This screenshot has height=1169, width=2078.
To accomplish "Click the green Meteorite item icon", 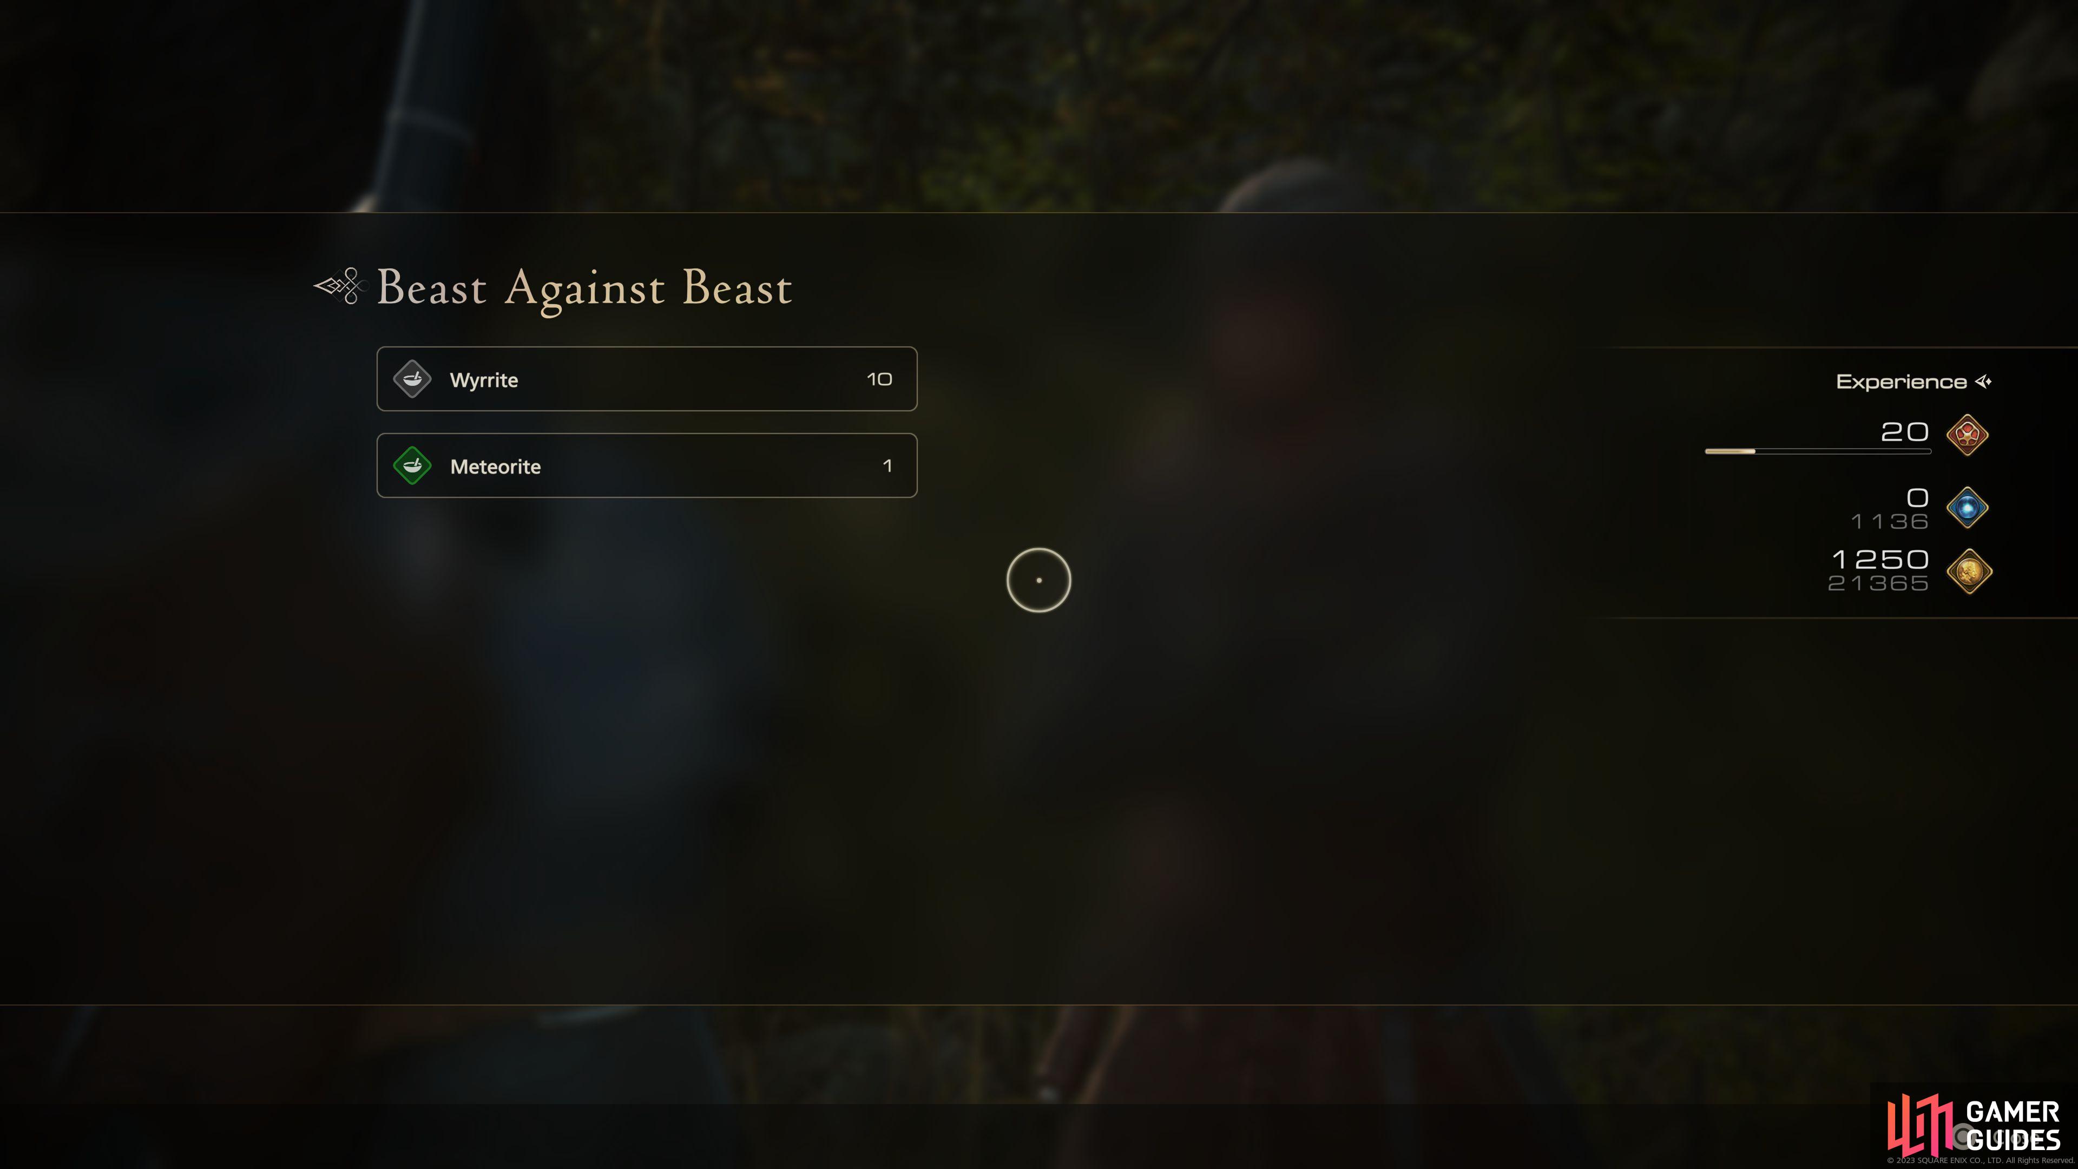I will [412, 465].
